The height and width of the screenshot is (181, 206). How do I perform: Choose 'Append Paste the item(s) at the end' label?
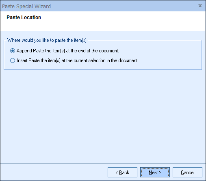tap(68, 51)
